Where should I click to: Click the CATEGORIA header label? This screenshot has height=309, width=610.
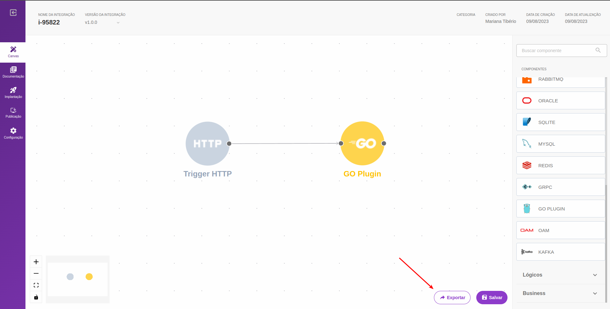click(466, 15)
